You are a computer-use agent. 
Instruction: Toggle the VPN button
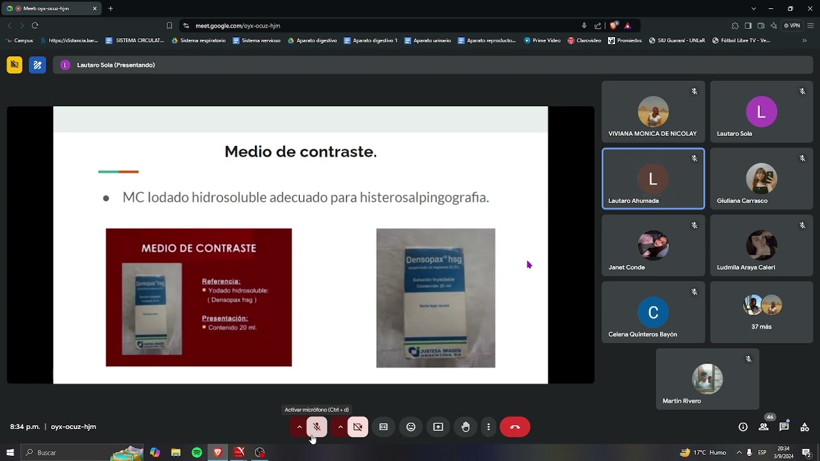(x=792, y=26)
